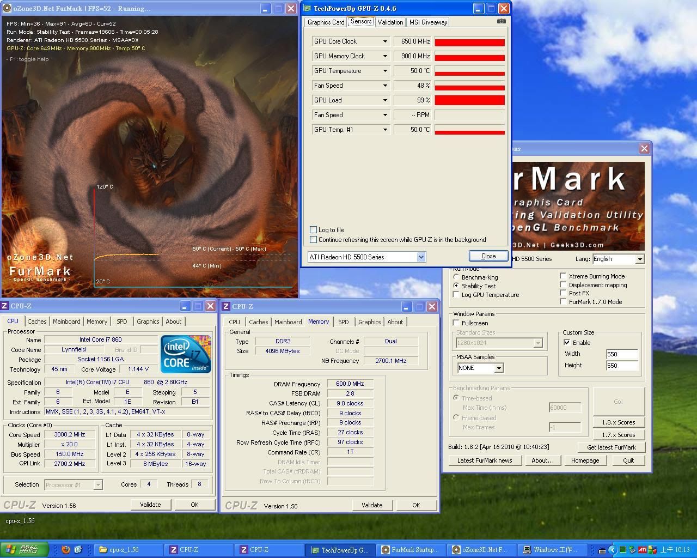Open the FurMark Lang dropdown
The width and height of the screenshot is (697, 558).
[640, 259]
